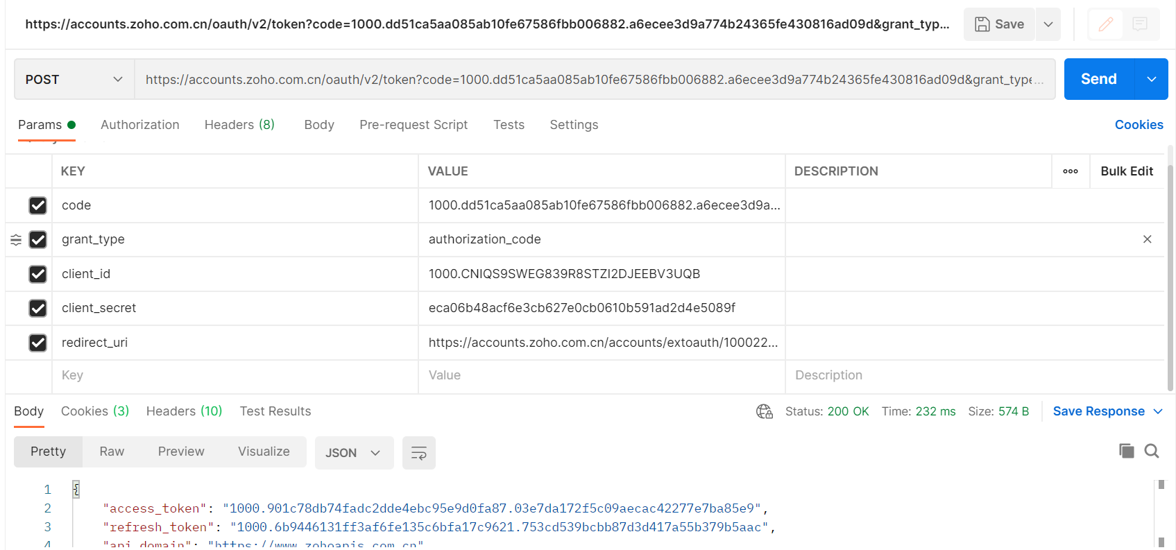The width and height of the screenshot is (1176, 550).
Task: Open the Authorization tab
Action: click(x=140, y=125)
